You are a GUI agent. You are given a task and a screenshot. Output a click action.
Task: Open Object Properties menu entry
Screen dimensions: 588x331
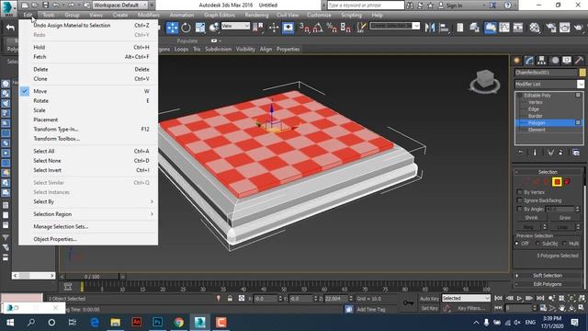(x=88, y=239)
